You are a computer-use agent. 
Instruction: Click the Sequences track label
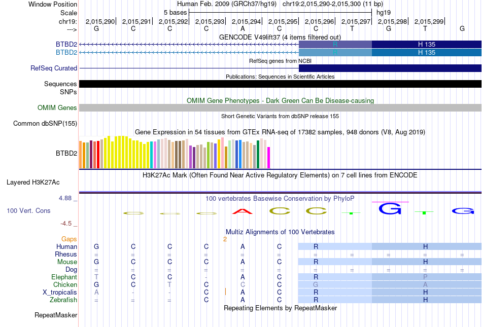click(x=60, y=84)
